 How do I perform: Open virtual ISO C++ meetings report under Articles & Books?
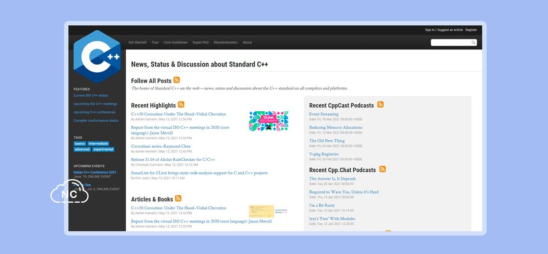pyautogui.click(x=201, y=222)
